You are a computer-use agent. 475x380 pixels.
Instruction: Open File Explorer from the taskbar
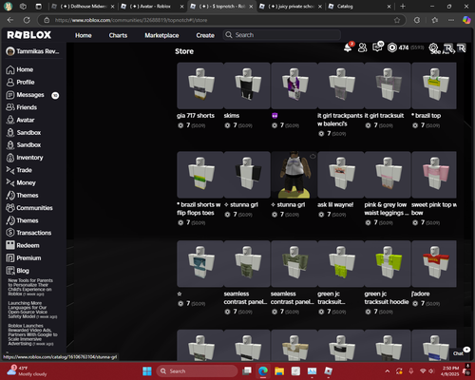(279, 371)
